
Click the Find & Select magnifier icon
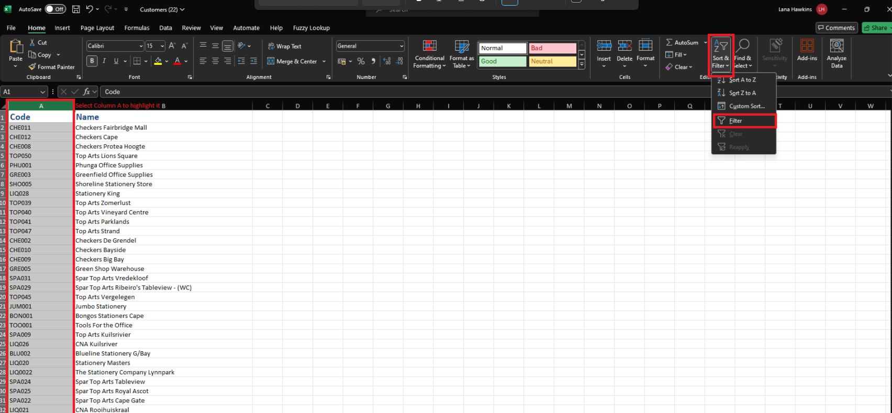(x=743, y=46)
